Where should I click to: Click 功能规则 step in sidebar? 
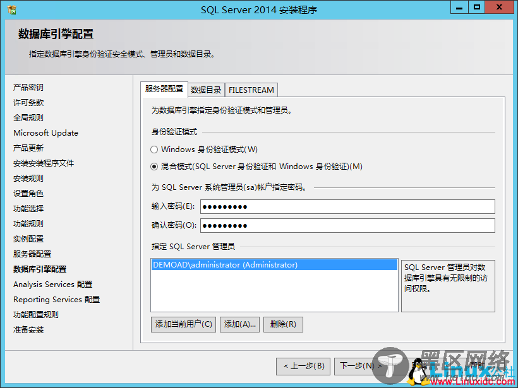click(x=28, y=224)
